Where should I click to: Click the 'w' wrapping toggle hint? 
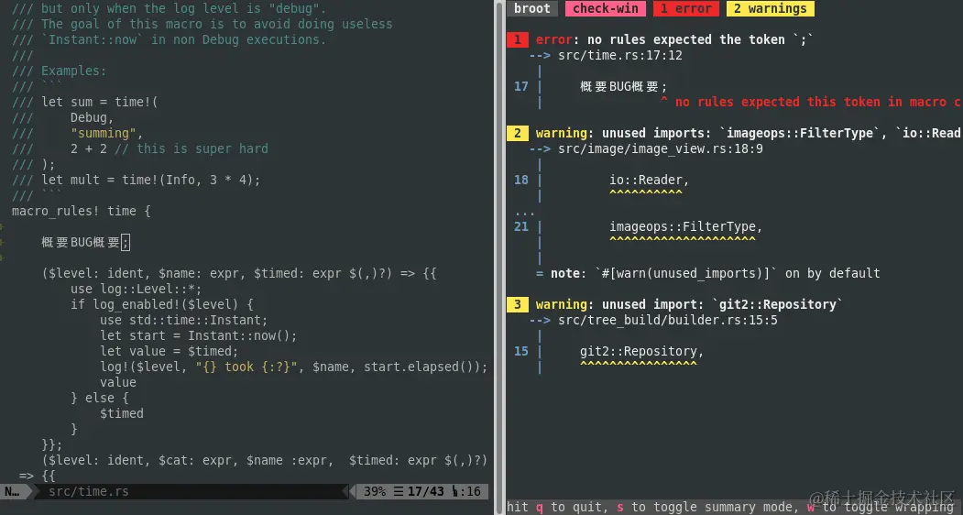coord(811,507)
